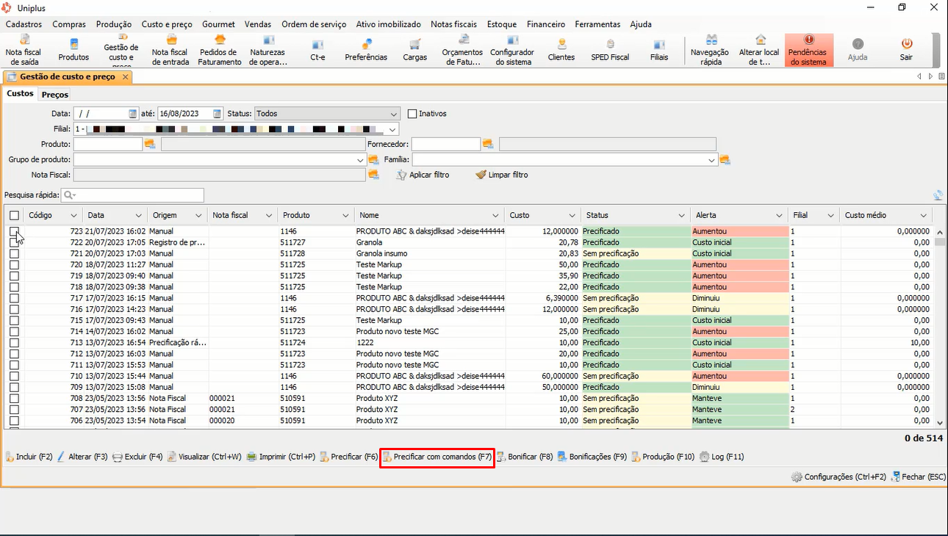Open Navegação rápida toolbar icon
Viewport: 948px width, 536px height.
coord(710,50)
